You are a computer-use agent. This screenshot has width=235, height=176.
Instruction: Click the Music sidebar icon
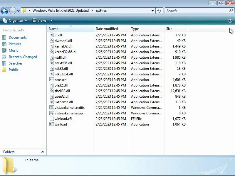point(4,50)
